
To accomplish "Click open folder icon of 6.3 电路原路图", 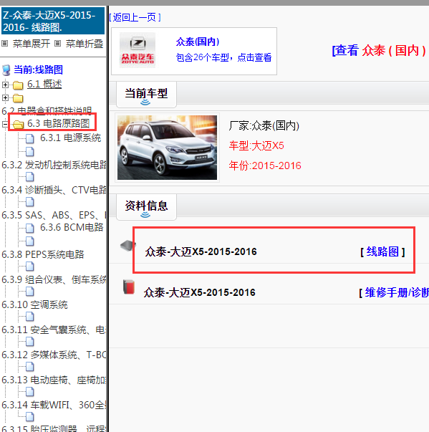I will 19,125.
